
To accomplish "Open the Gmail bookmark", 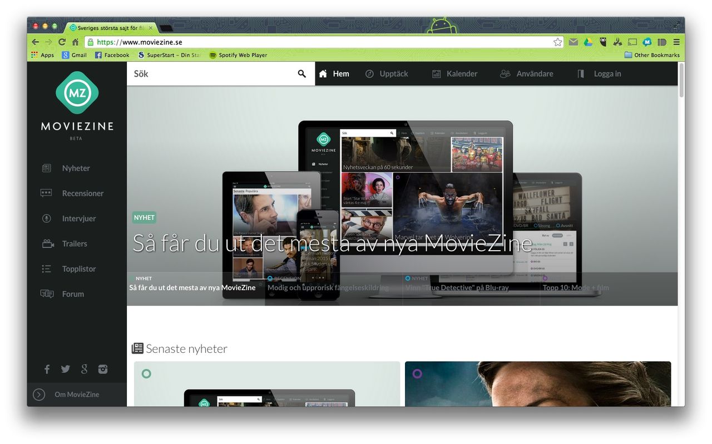I will click(x=74, y=55).
